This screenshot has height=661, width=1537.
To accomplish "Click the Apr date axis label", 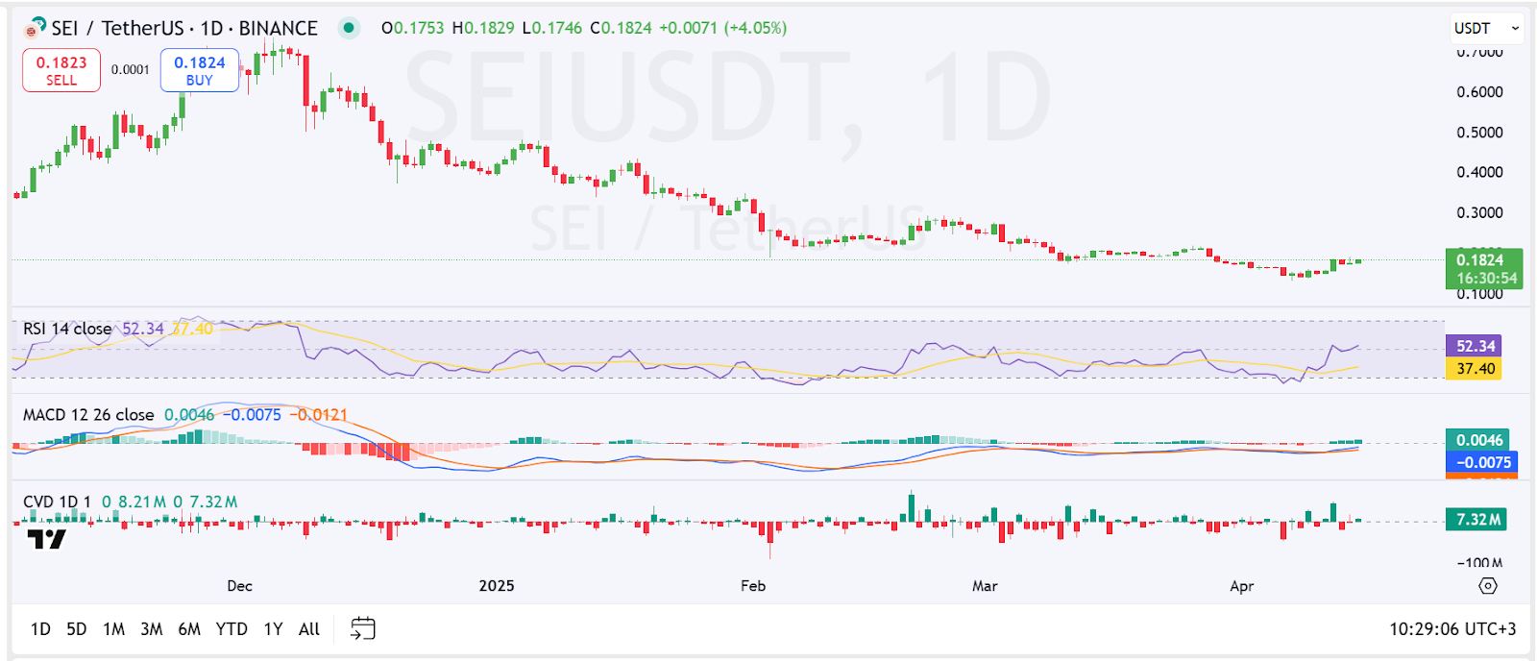I will pyautogui.click(x=1242, y=585).
